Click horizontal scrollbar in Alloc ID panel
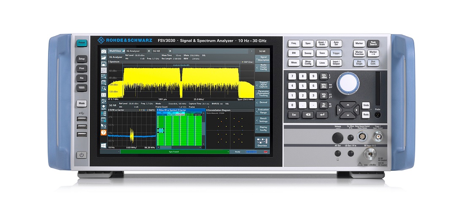464x207 pixels. click(x=180, y=146)
